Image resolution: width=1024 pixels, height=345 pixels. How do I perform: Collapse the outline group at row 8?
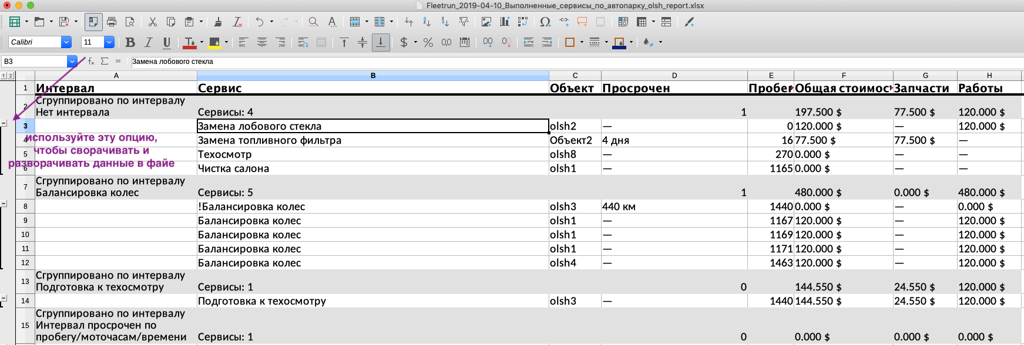pos(4,204)
